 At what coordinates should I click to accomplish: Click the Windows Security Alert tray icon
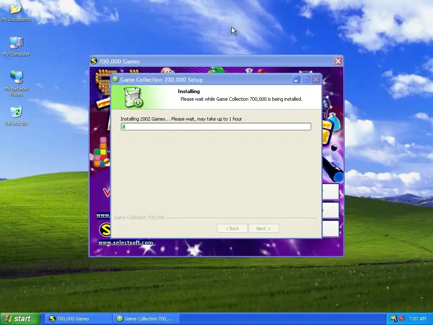401,319
